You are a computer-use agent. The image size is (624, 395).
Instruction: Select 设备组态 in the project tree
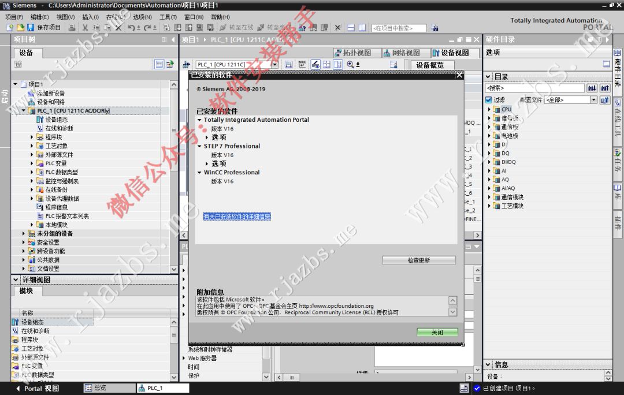pos(56,120)
